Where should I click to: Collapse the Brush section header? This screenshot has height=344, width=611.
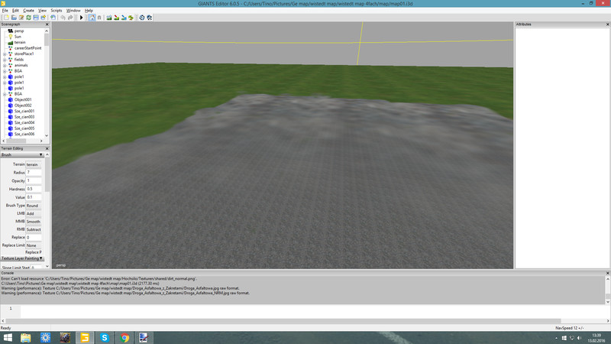(x=40, y=154)
